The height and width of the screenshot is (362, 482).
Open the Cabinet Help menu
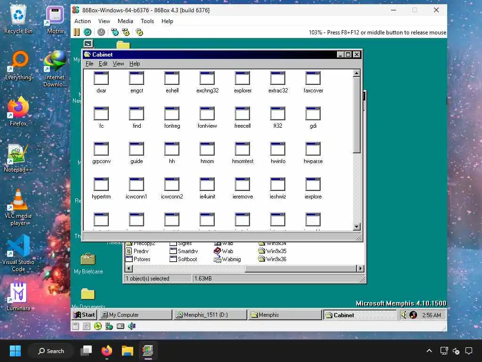click(135, 64)
